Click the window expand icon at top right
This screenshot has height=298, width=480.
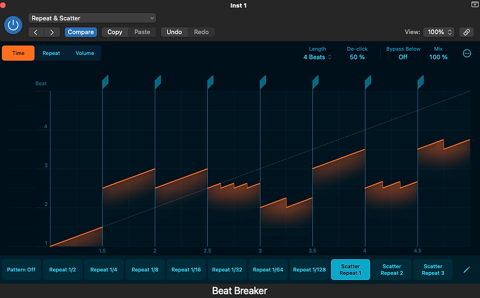[x=475, y=4]
